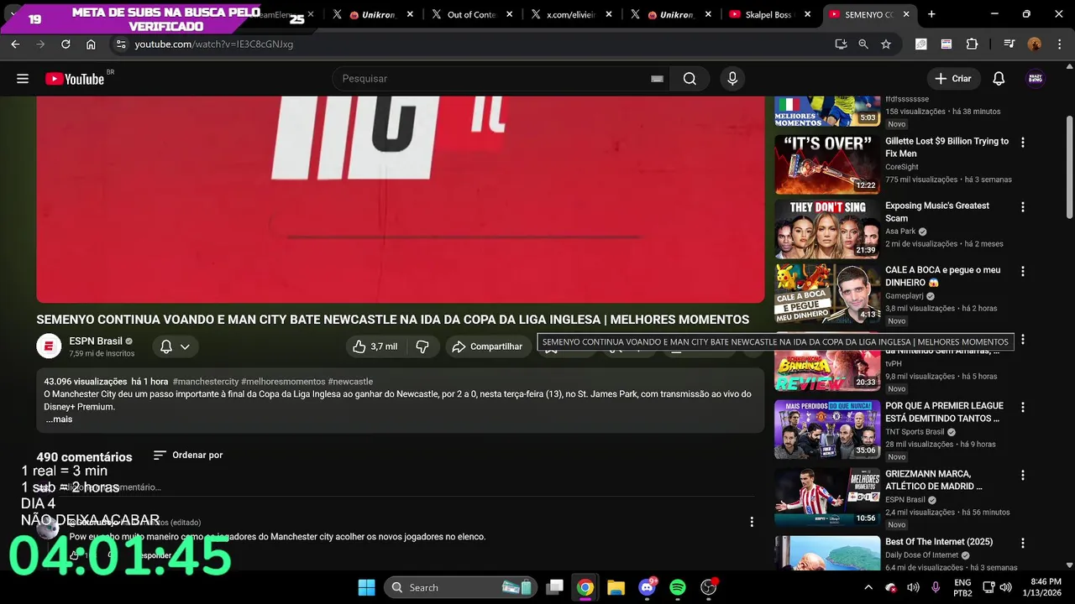Screen dimensions: 1075x604
Task: Visit the ESPN Brasil channel name link
Action: click(96, 341)
